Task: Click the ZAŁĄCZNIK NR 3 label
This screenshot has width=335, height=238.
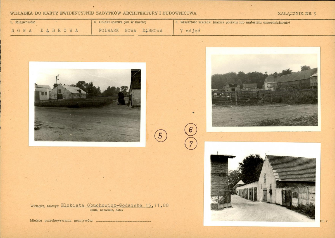Action: 297,13
